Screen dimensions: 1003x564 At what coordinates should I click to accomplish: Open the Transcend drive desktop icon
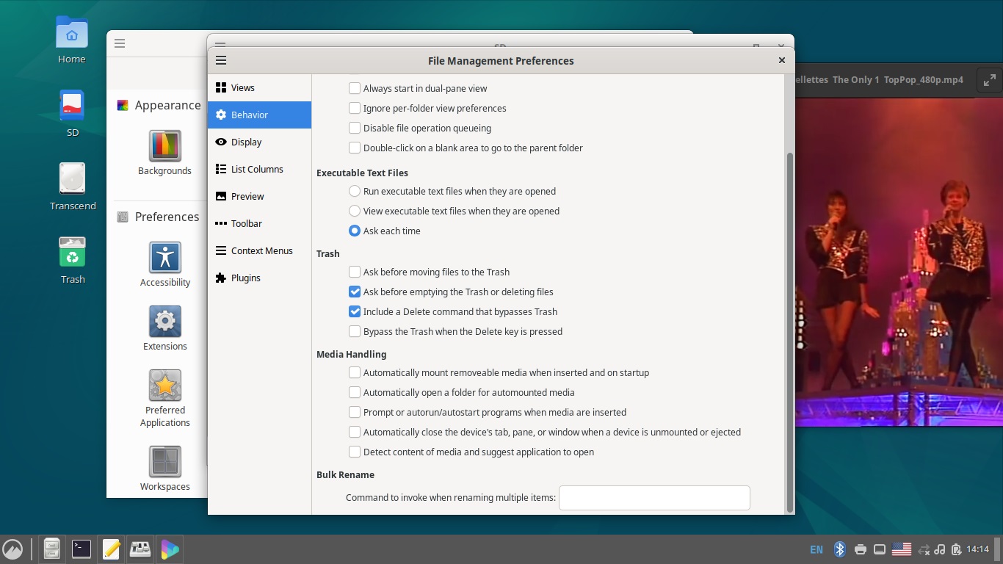(x=73, y=187)
